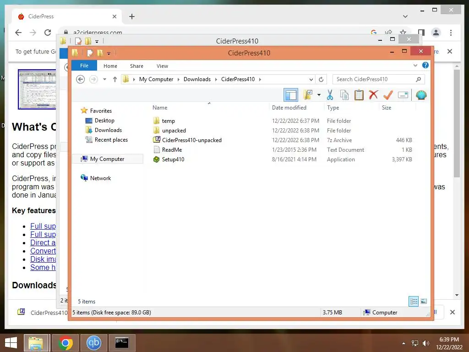Click the folder options toolbar icon
The height and width of the screenshot is (352, 469).
click(308, 95)
